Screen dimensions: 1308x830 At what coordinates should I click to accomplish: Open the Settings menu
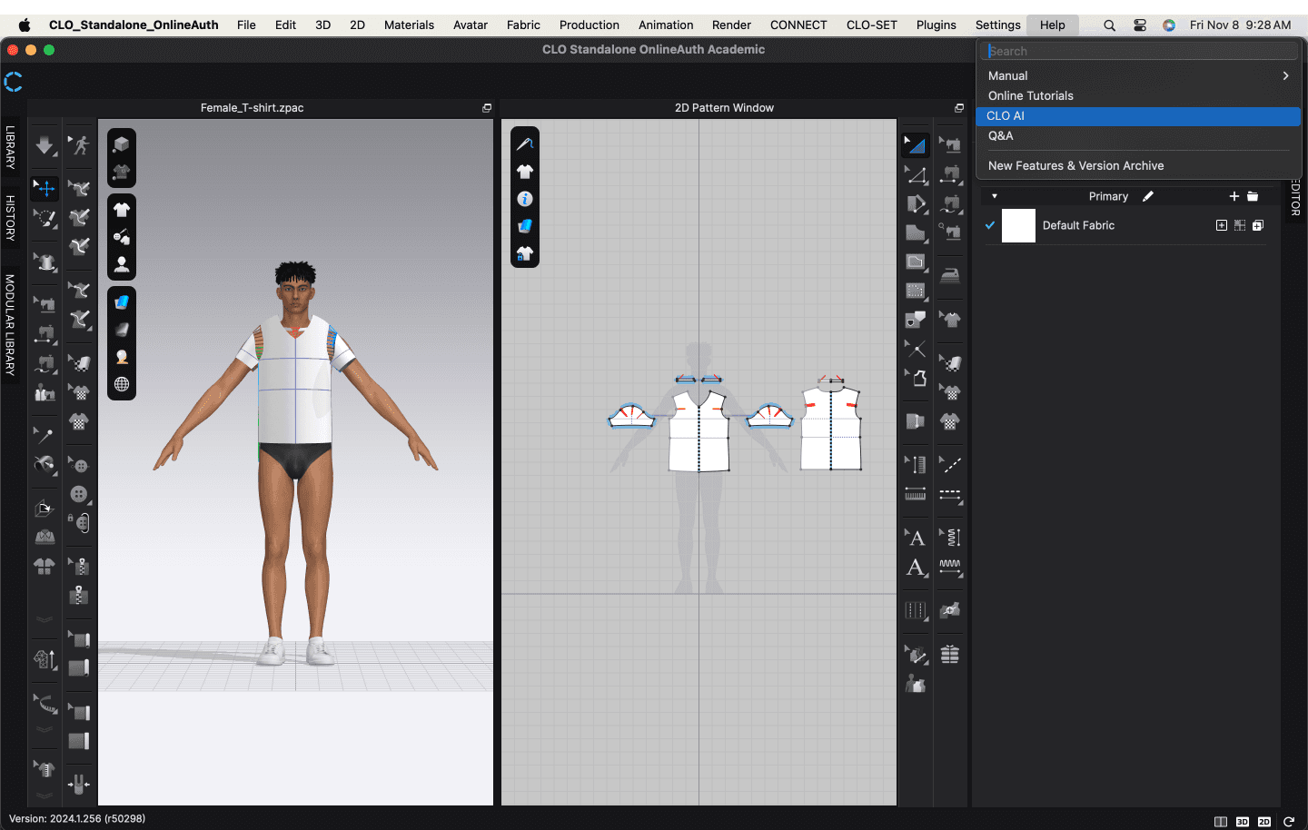coord(998,25)
